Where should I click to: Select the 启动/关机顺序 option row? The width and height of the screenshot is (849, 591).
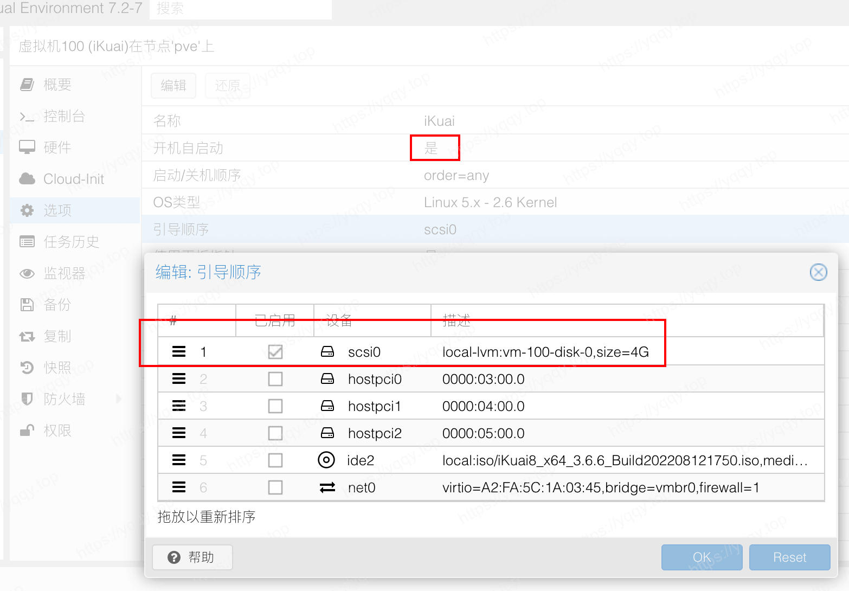click(495, 175)
